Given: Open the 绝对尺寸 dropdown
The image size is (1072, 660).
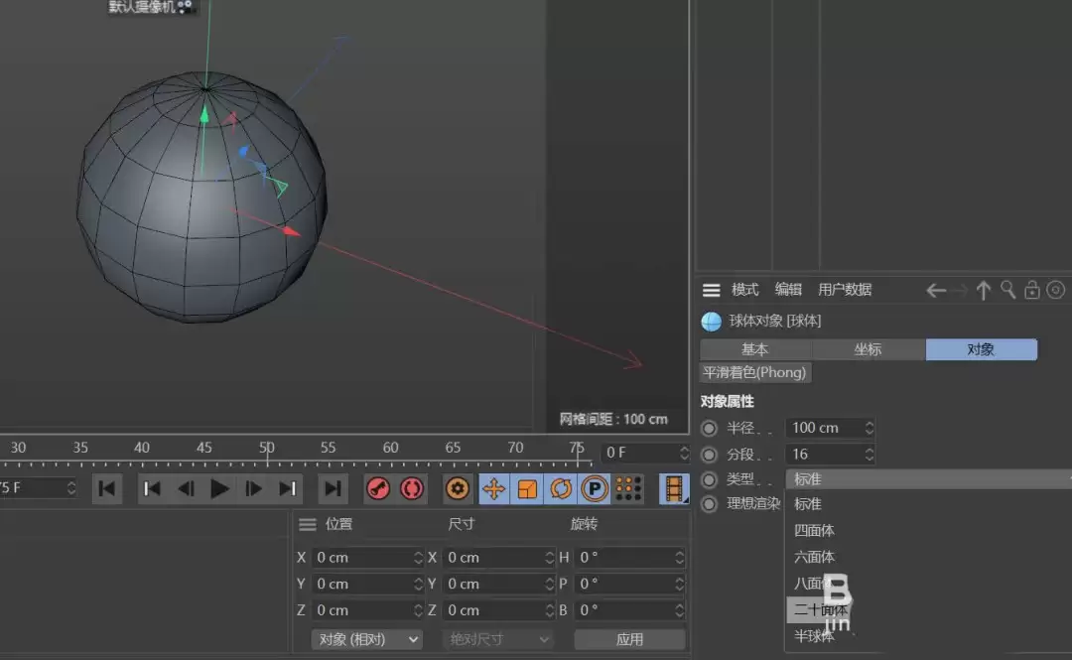Looking at the screenshot, I should (x=496, y=639).
